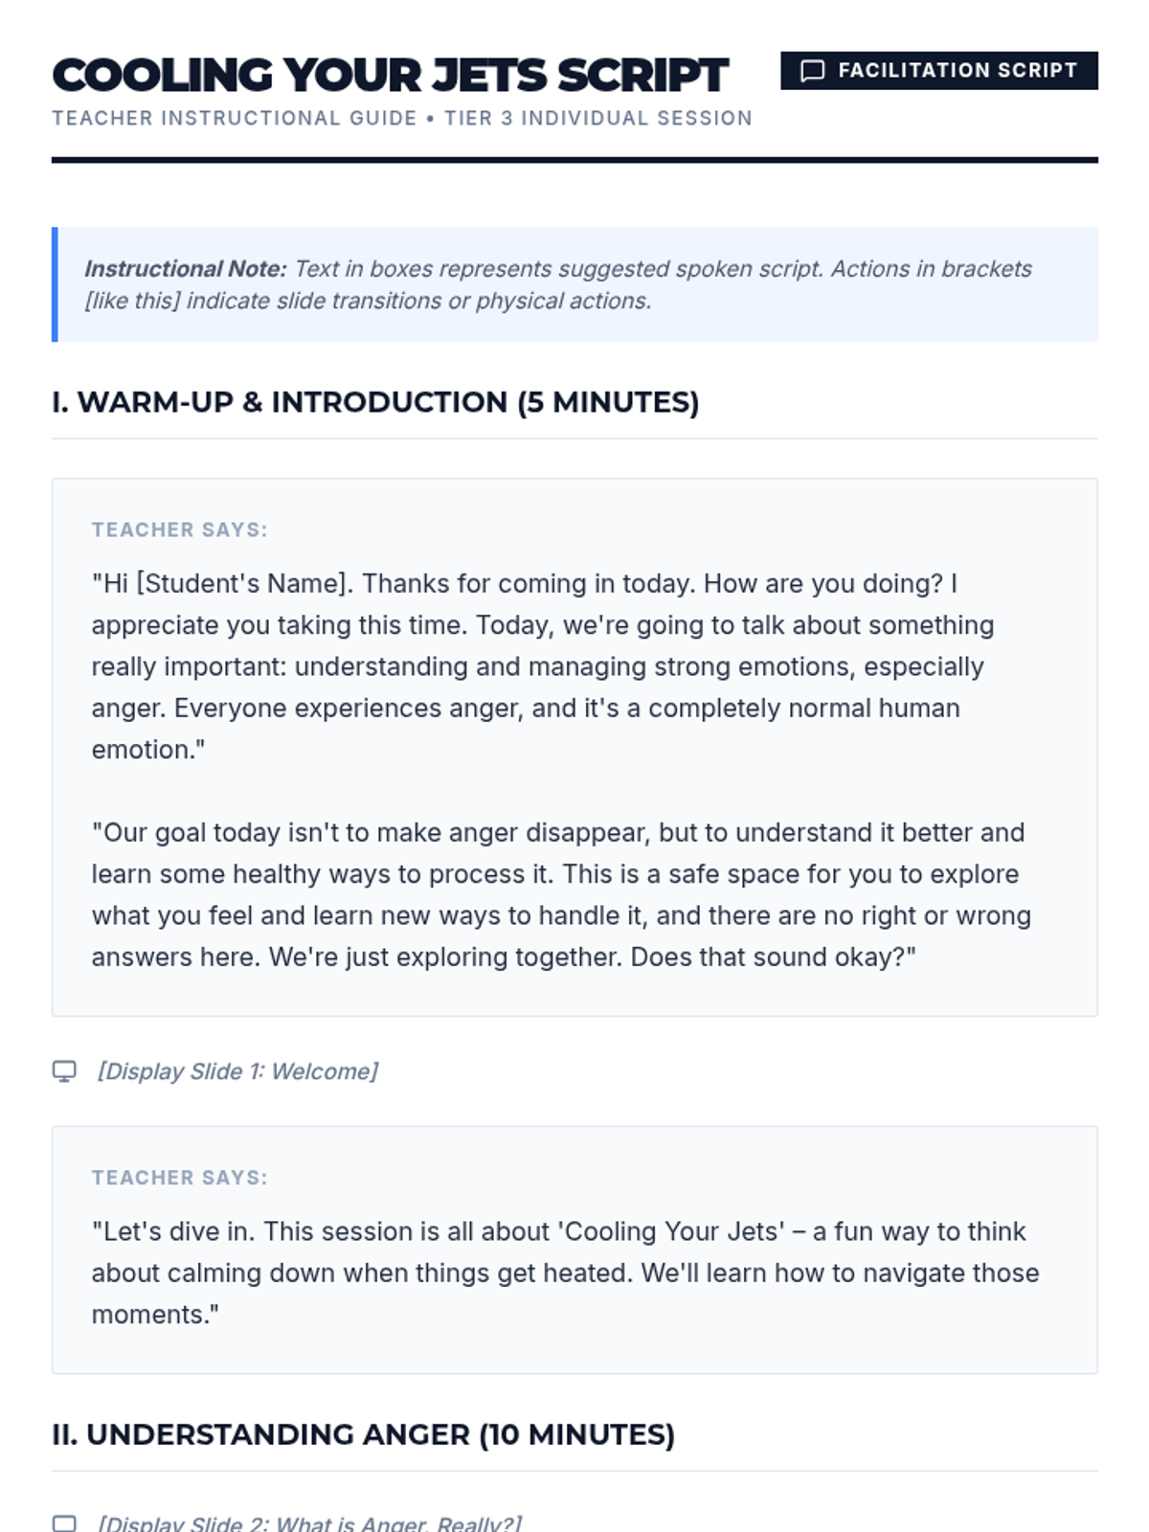Click the paragraph starting Our goal today

[560, 894]
